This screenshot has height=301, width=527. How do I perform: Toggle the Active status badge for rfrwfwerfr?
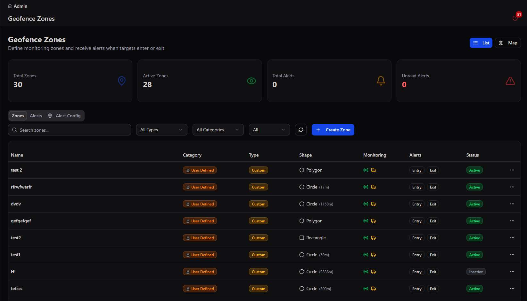click(474, 187)
